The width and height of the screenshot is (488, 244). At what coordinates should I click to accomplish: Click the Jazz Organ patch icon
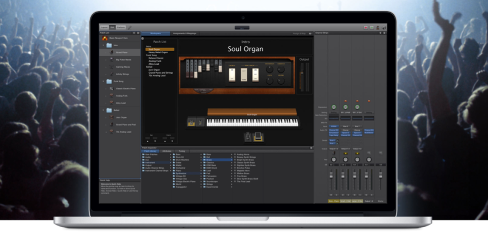[x=111, y=117]
